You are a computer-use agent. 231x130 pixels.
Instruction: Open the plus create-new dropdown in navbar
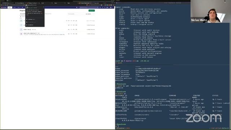(77, 7)
